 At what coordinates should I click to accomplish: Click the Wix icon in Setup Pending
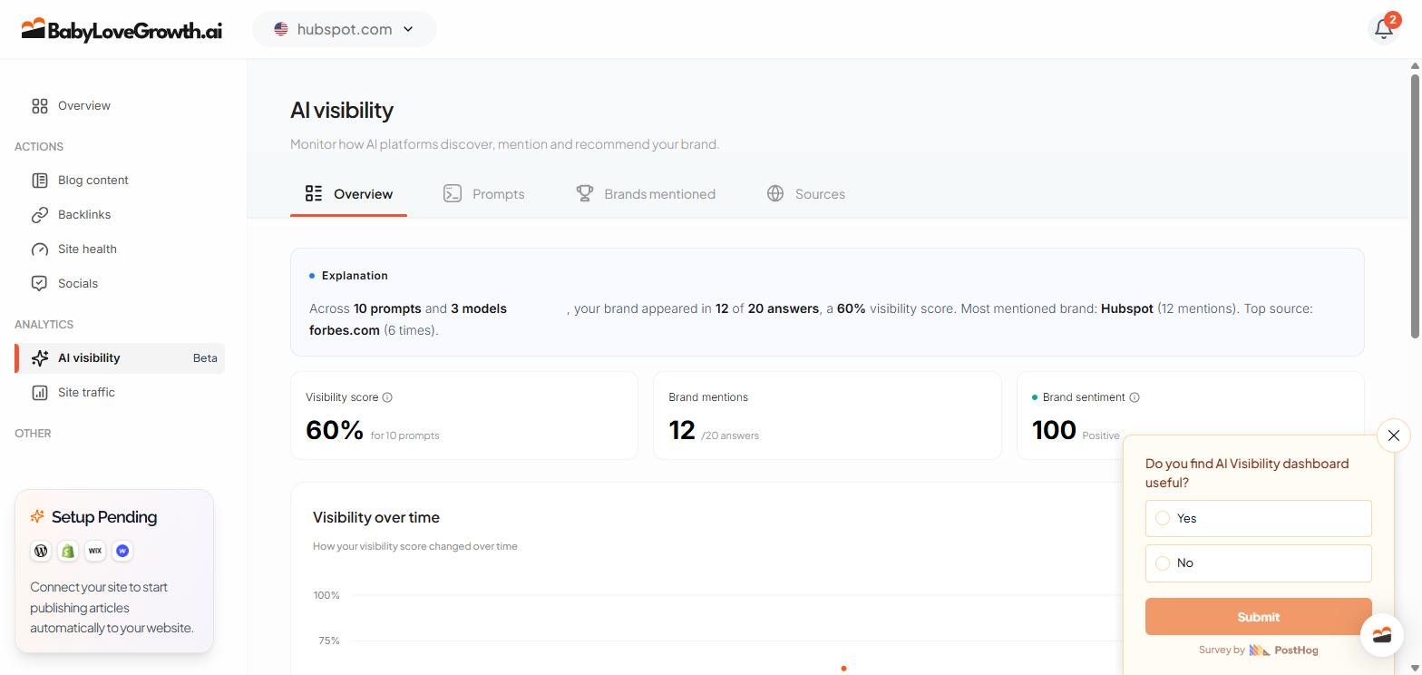(x=95, y=551)
